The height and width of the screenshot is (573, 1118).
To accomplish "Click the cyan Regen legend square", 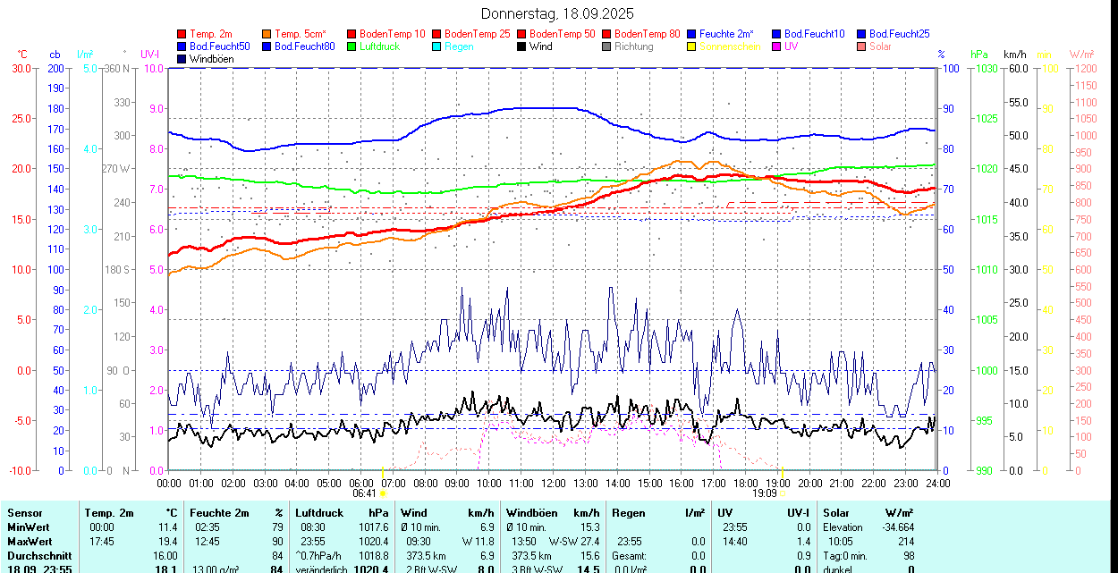I will tap(436, 46).
